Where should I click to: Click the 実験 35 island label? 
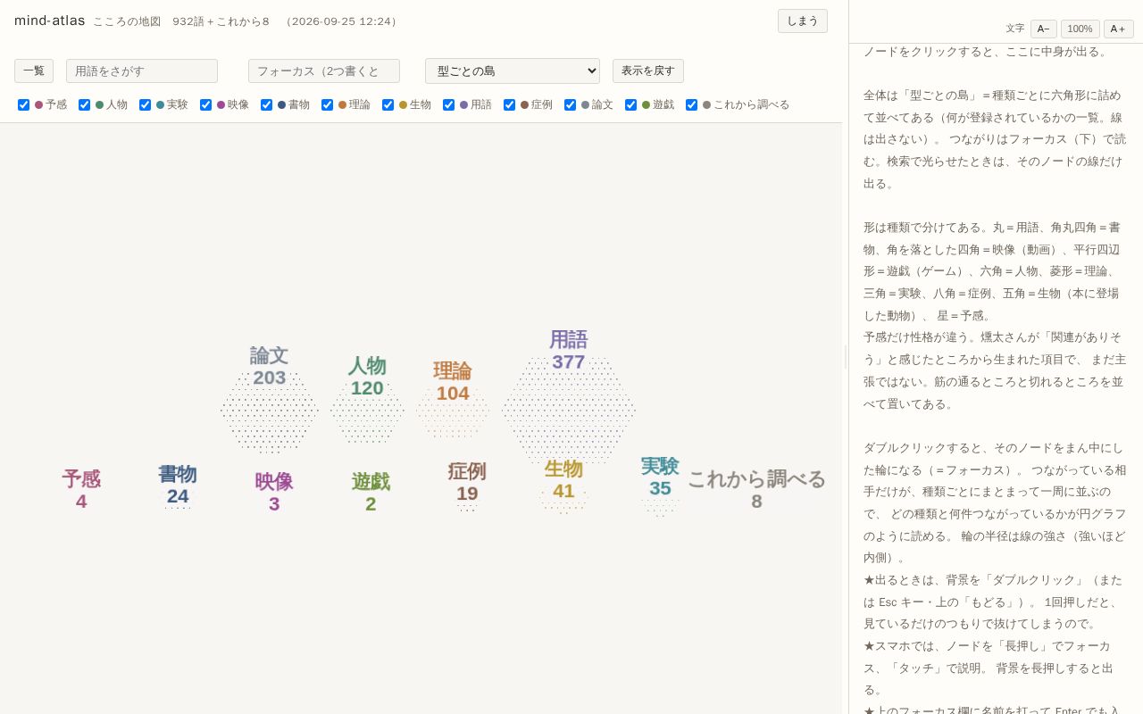(x=660, y=477)
